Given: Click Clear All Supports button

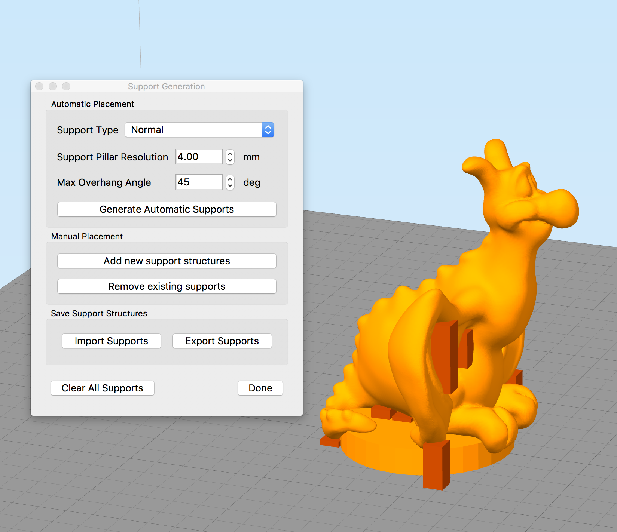Looking at the screenshot, I should 103,388.
